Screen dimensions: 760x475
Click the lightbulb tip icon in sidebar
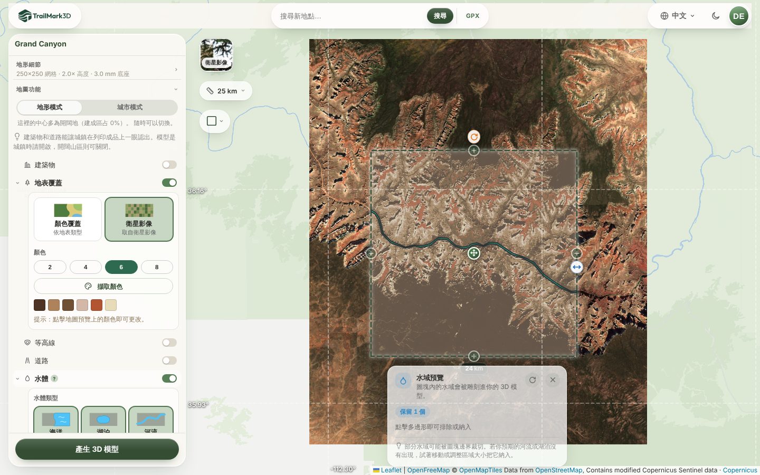17,137
